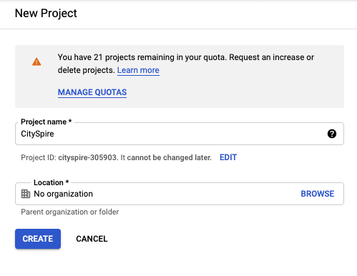This screenshot has height=276, width=357.
Task: Click EDIT to change the Project ID
Action: pos(228,157)
